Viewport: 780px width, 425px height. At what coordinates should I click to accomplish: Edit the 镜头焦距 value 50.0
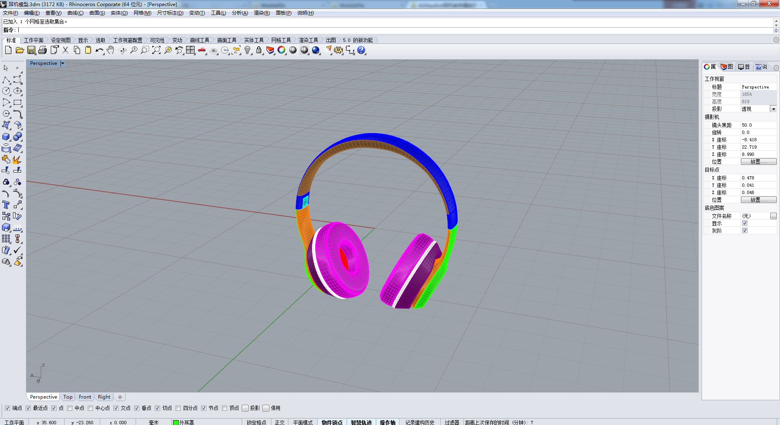click(758, 125)
